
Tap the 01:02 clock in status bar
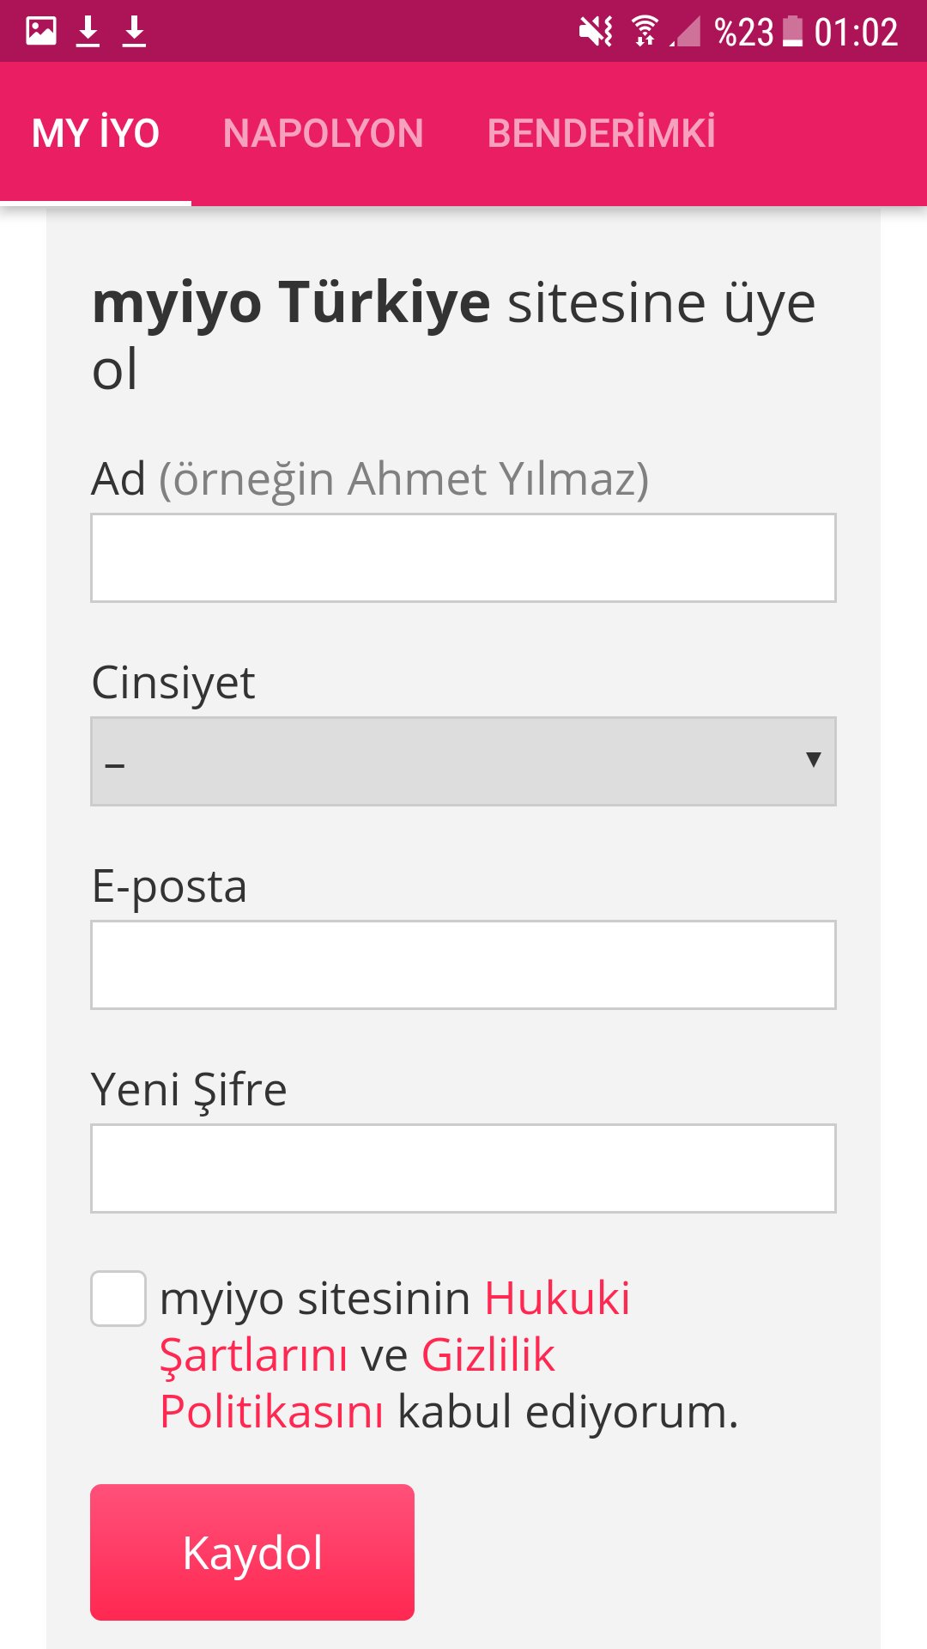coord(856,33)
